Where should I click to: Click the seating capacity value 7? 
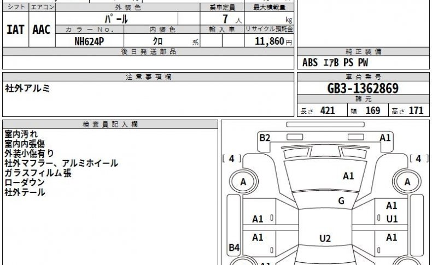(x=225, y=19)
